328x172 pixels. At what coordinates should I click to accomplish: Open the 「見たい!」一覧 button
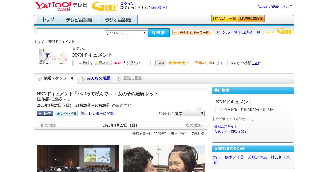coord(224,19)
